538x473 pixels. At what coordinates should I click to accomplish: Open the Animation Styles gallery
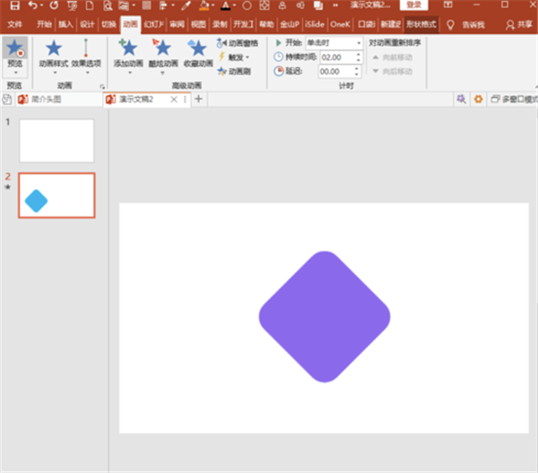click(x=53, y=53)
